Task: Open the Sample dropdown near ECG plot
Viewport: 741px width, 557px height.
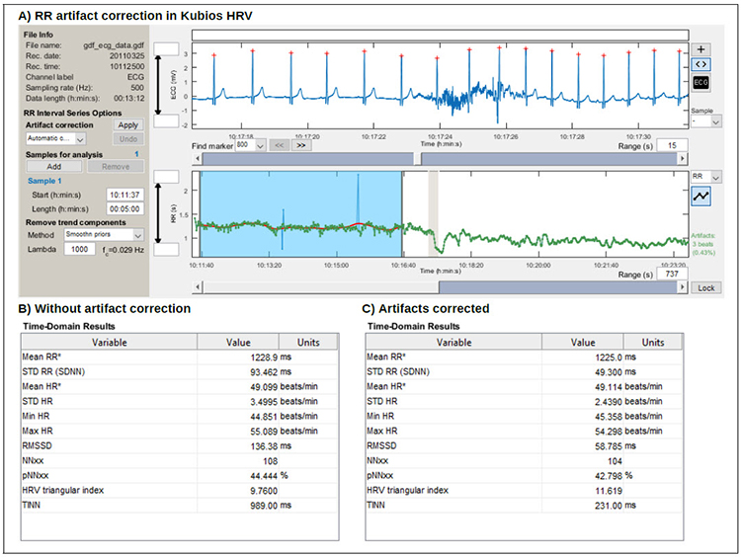Action: 706,121
